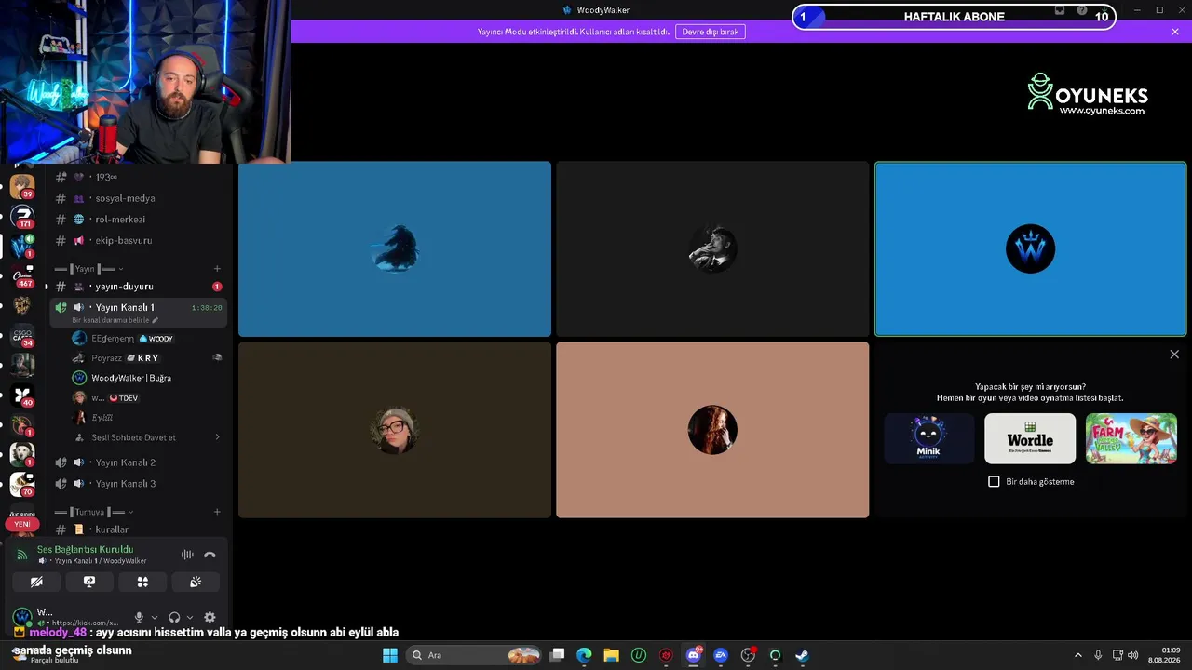Open connection info signal icon
1192x670 pixels.
pos(22,555)
